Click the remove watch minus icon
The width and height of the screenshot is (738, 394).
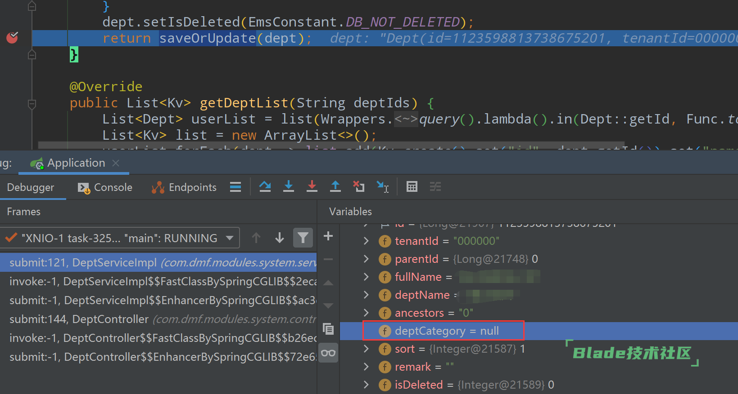(328, 259)
